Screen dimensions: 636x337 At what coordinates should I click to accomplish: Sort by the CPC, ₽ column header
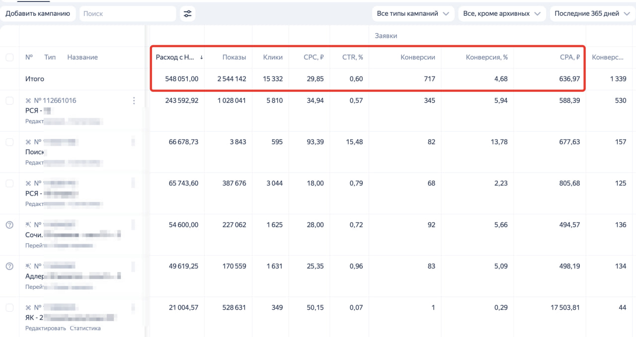314,58
